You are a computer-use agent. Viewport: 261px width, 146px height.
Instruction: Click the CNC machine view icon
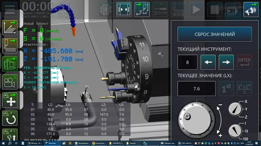point(10,64)
